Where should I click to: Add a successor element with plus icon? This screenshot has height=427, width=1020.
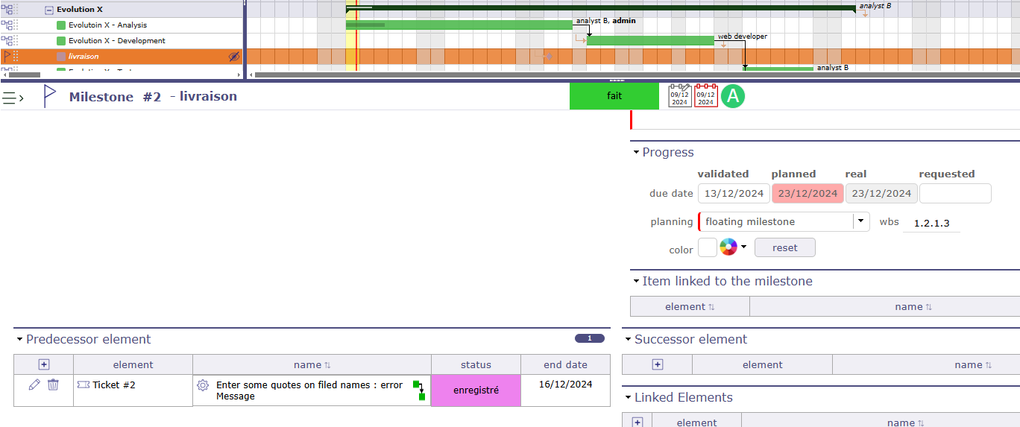coord(657,364)
